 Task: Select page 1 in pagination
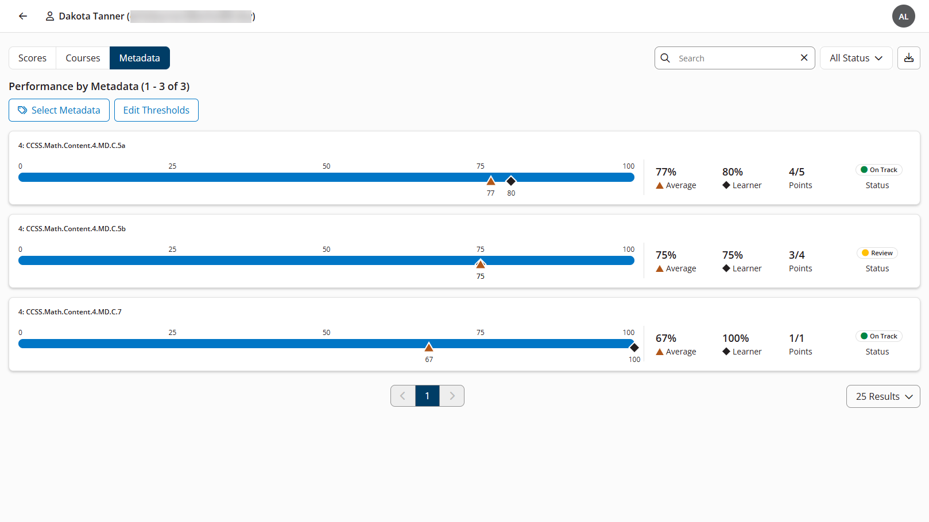[427, 396]
